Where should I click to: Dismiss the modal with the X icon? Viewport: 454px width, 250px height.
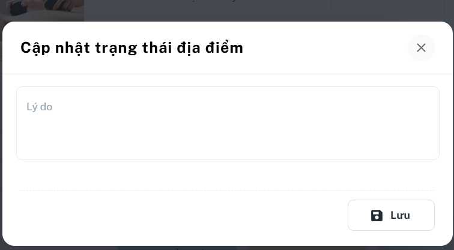pos(421,48)
